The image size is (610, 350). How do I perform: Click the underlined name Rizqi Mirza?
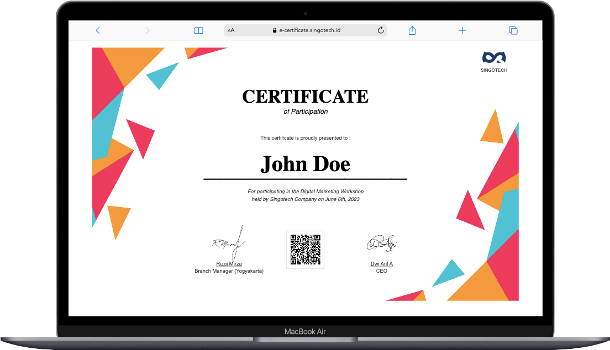229,264
